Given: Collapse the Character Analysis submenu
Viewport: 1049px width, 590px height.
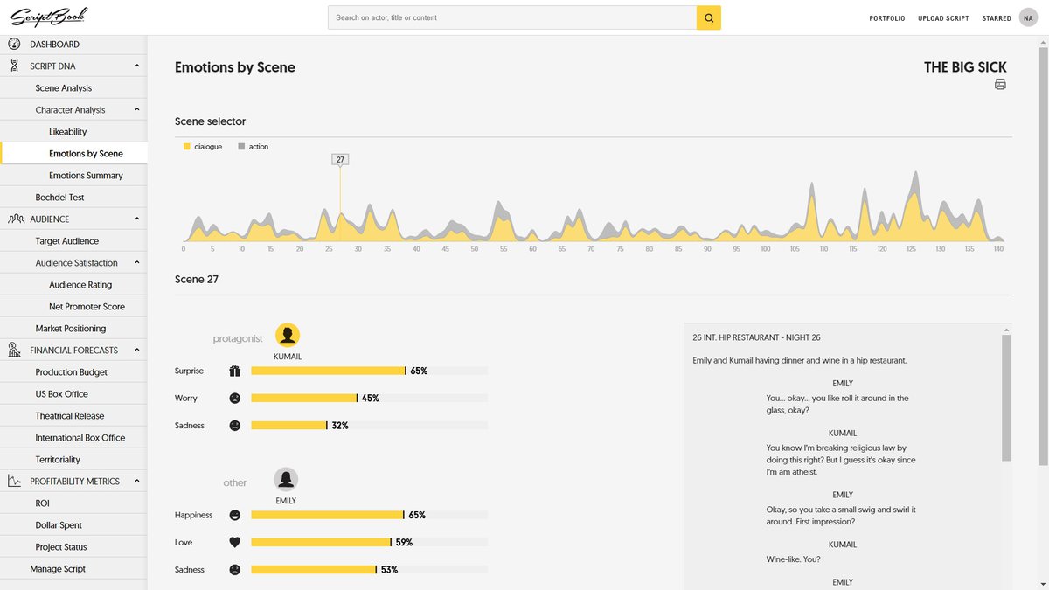Looking at the screenshot, I should [x=136, y=110].
